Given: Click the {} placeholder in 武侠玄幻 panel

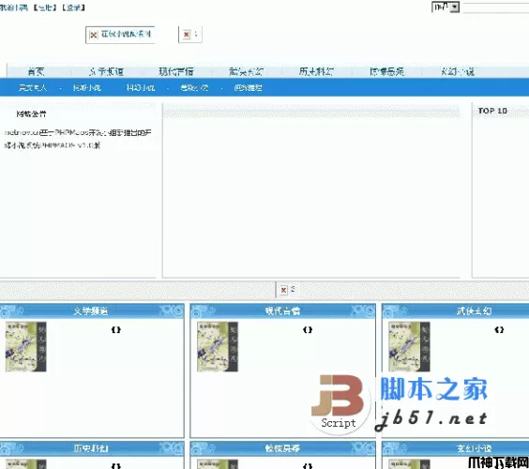Looking at the screenshot, I should (x=499, y=329).
